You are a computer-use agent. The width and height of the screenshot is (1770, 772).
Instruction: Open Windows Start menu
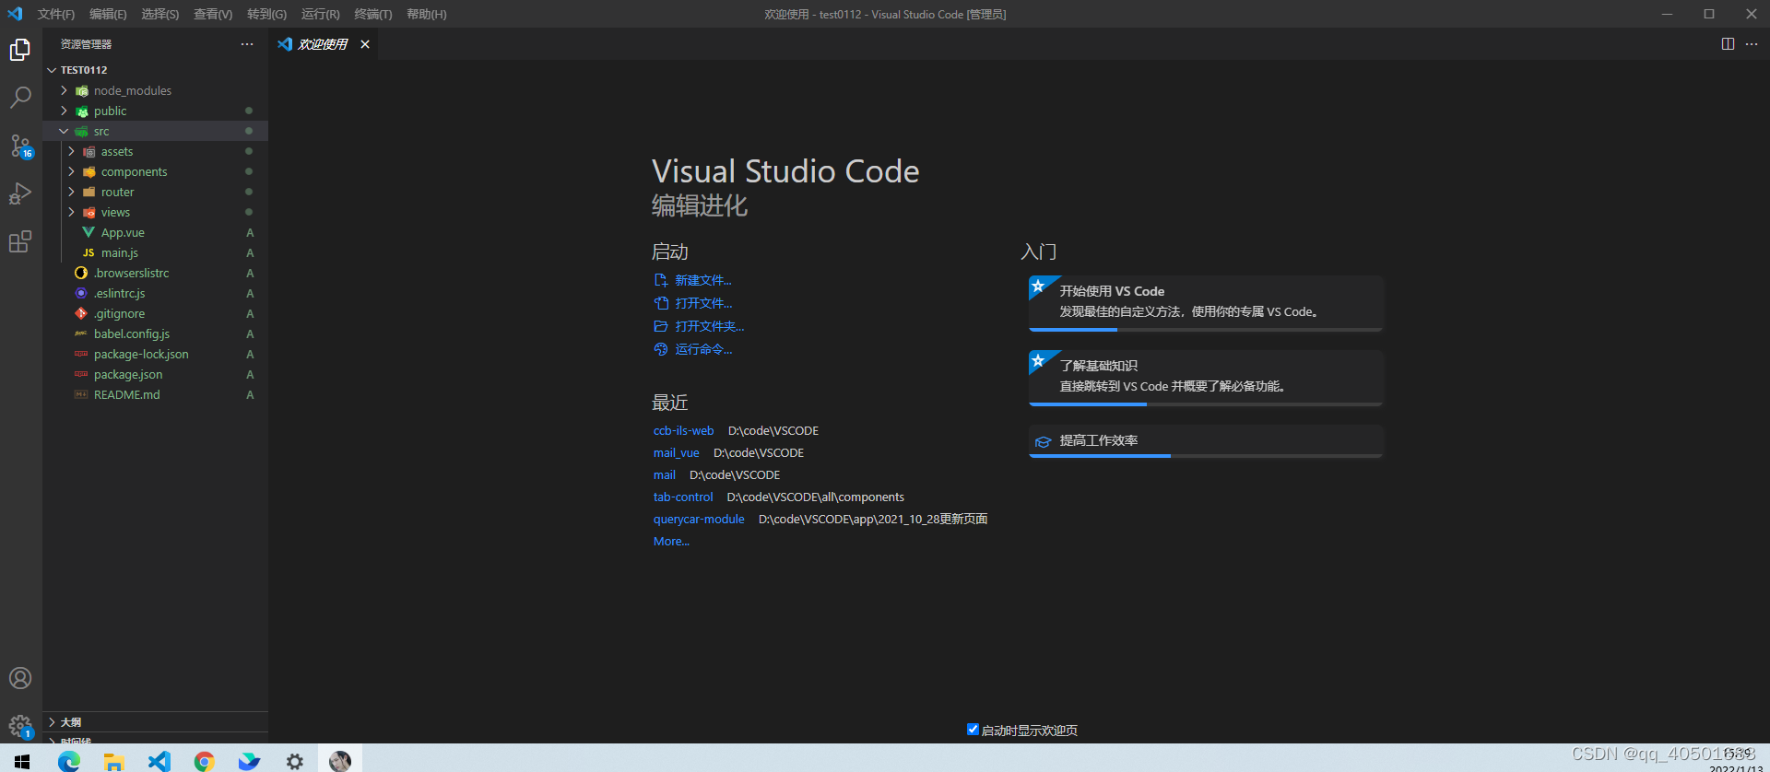[x=22, y=761]
